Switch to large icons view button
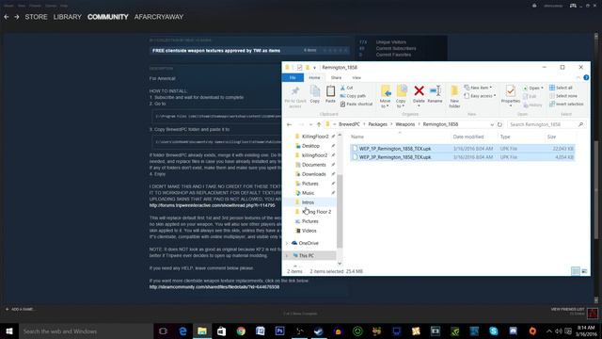The width and height of the screenshot is (602, 339). 584,271
